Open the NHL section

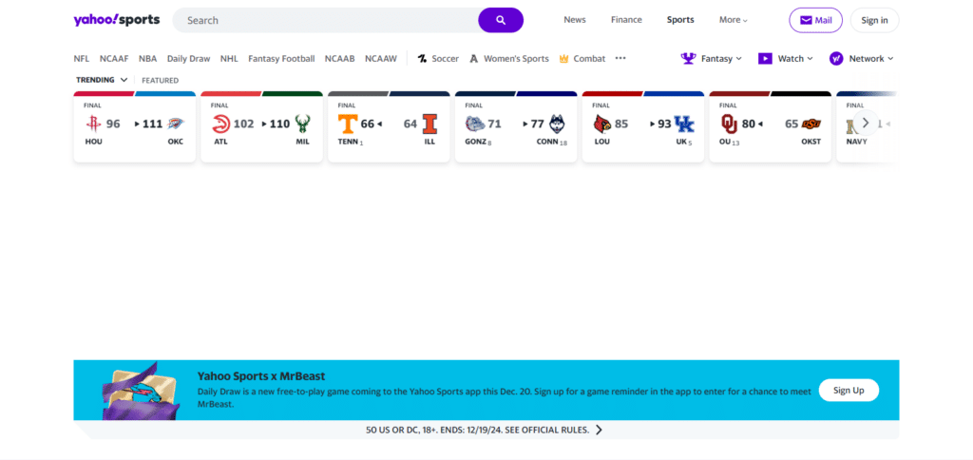point(229,58)
